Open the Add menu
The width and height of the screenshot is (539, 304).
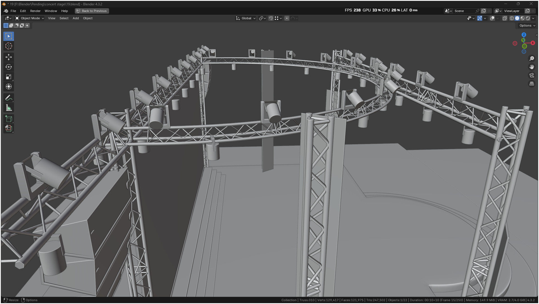tap(76, 18)
